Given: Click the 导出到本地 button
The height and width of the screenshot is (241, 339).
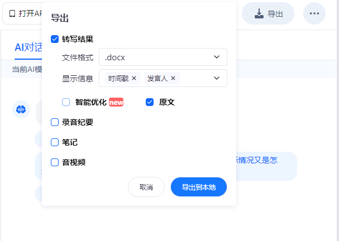Looking at the screenshot, I should click(x=199, y=187).
